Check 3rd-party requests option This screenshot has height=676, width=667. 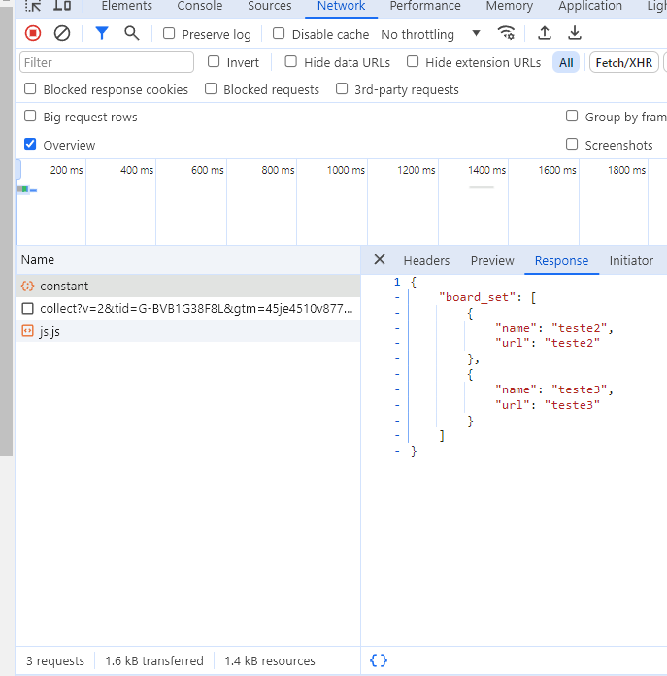[342, 88]
